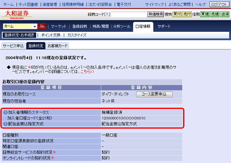The height and width of the screenshot is (163, 231).
Task: Open 信用建株明細 link
Action: pos(73,5)
